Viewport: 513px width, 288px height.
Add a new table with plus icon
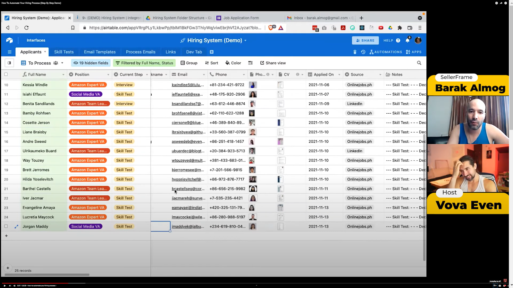212,52
